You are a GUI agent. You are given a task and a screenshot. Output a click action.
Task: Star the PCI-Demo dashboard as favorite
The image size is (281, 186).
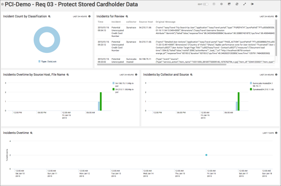[x=2, y=4]
